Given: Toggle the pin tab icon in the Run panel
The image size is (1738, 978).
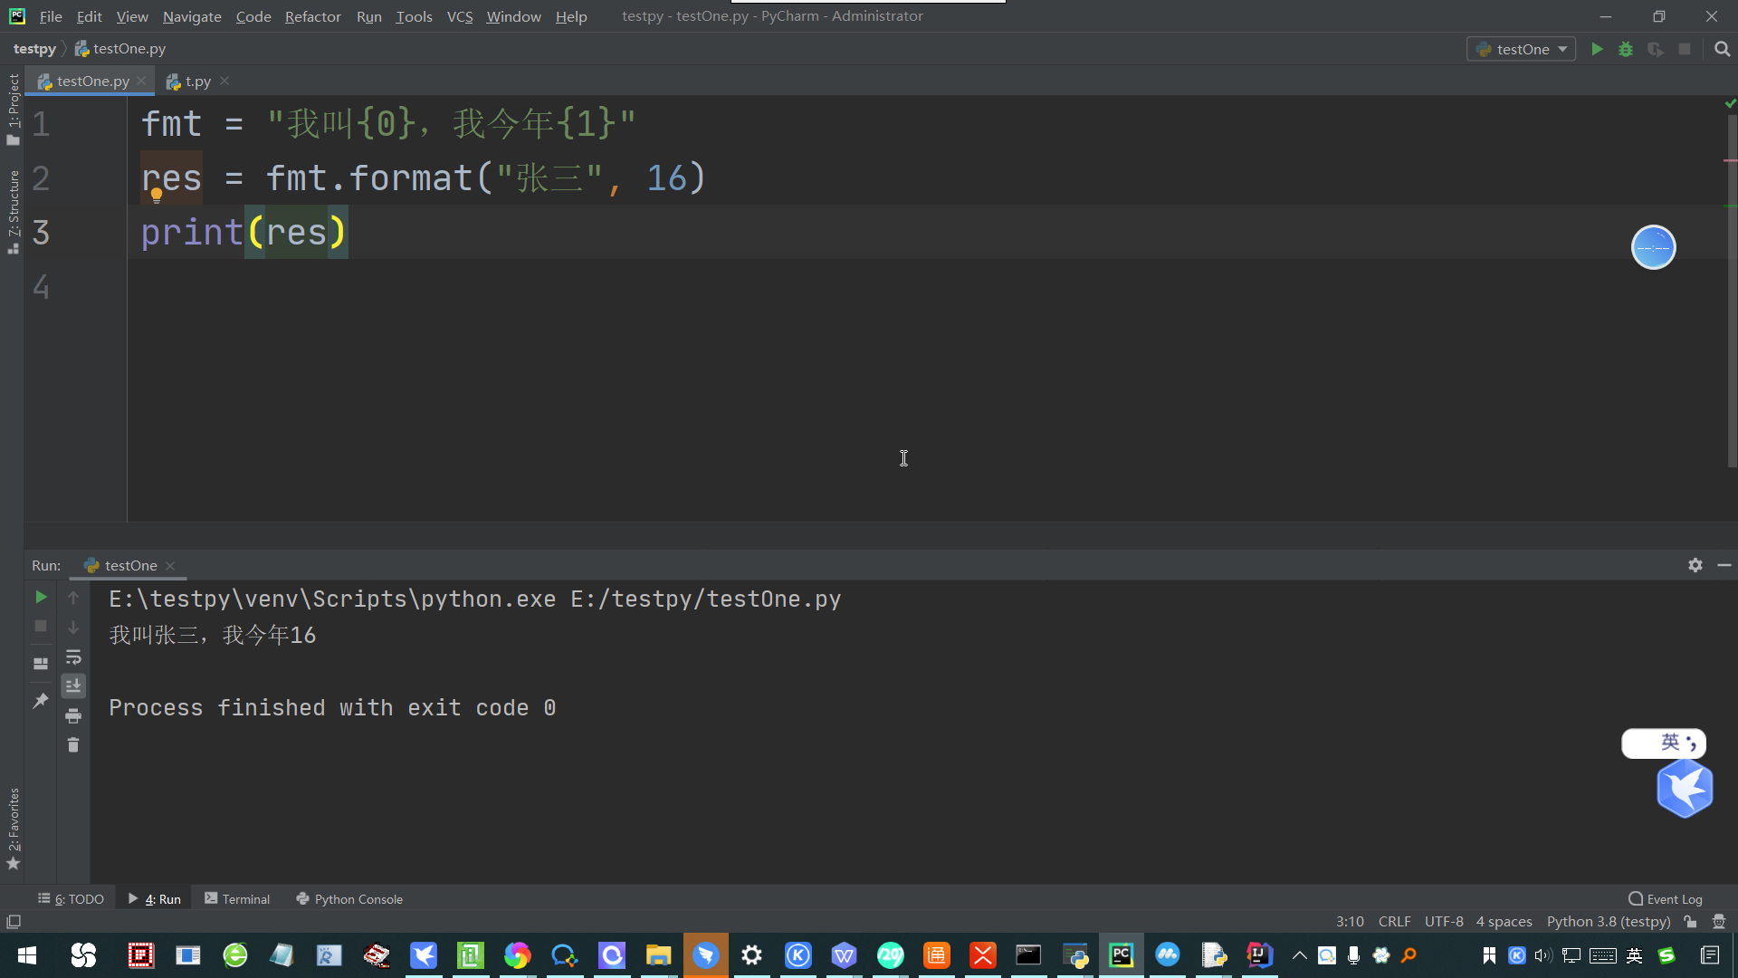Looking at the screenshot, I should [x=41, y=701].
